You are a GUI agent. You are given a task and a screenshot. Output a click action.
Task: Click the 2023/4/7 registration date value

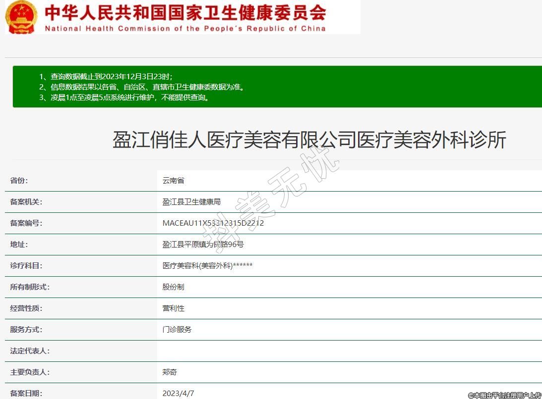[x=179, y=394]
